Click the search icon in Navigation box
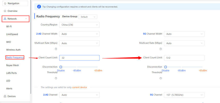220x103 pixels. click(x=5, y=4)
